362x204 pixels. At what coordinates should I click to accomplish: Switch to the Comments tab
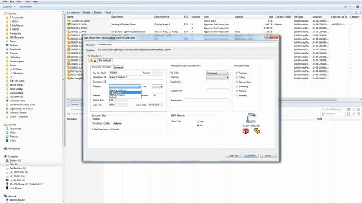pos(118,67)
